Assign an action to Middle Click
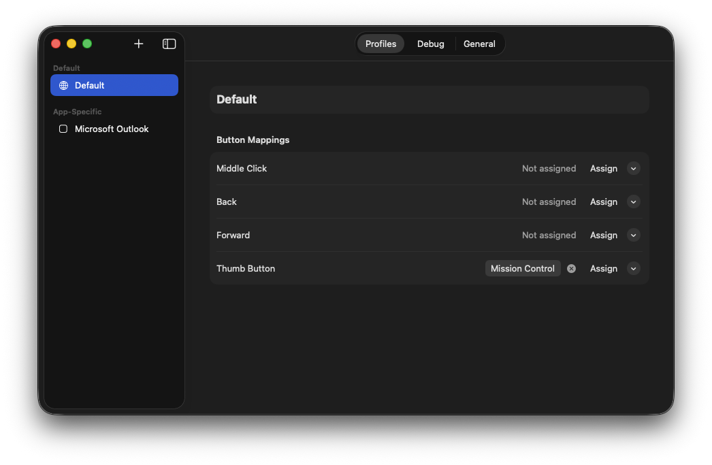712x465 pixels. [603, 168]
